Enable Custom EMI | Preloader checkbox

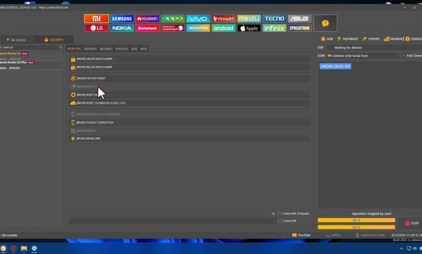tap(280, 213)
